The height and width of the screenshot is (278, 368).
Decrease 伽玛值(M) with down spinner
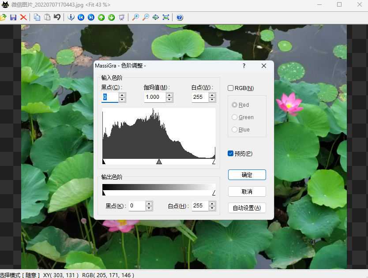[169, 99]
